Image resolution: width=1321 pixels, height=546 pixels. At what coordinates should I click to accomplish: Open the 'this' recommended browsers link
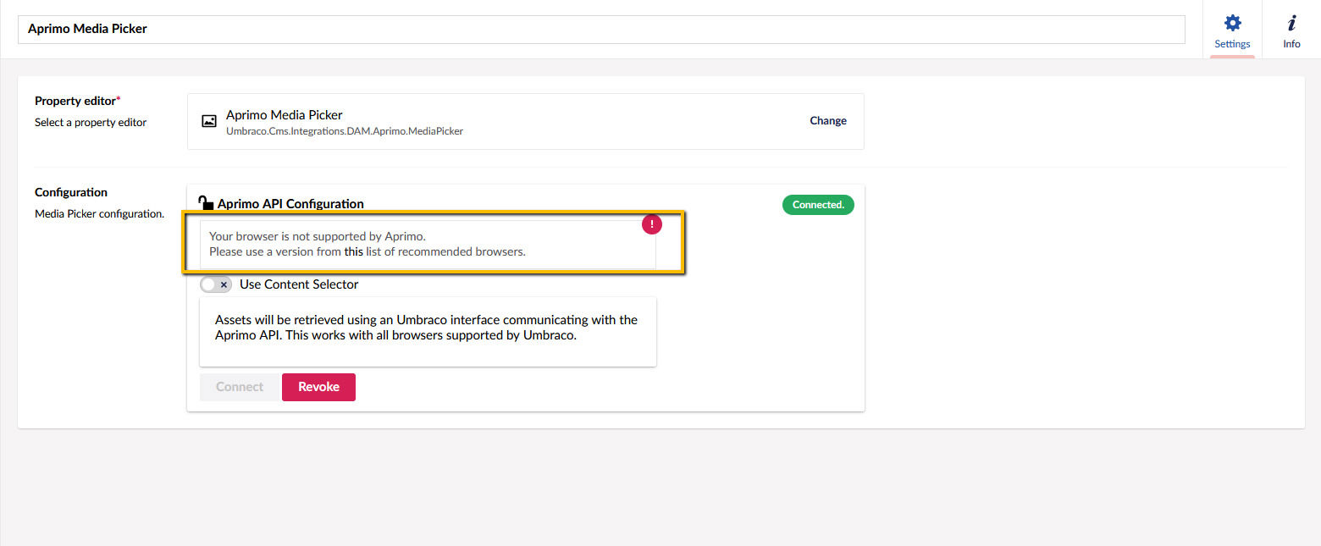tap(353, 251)
